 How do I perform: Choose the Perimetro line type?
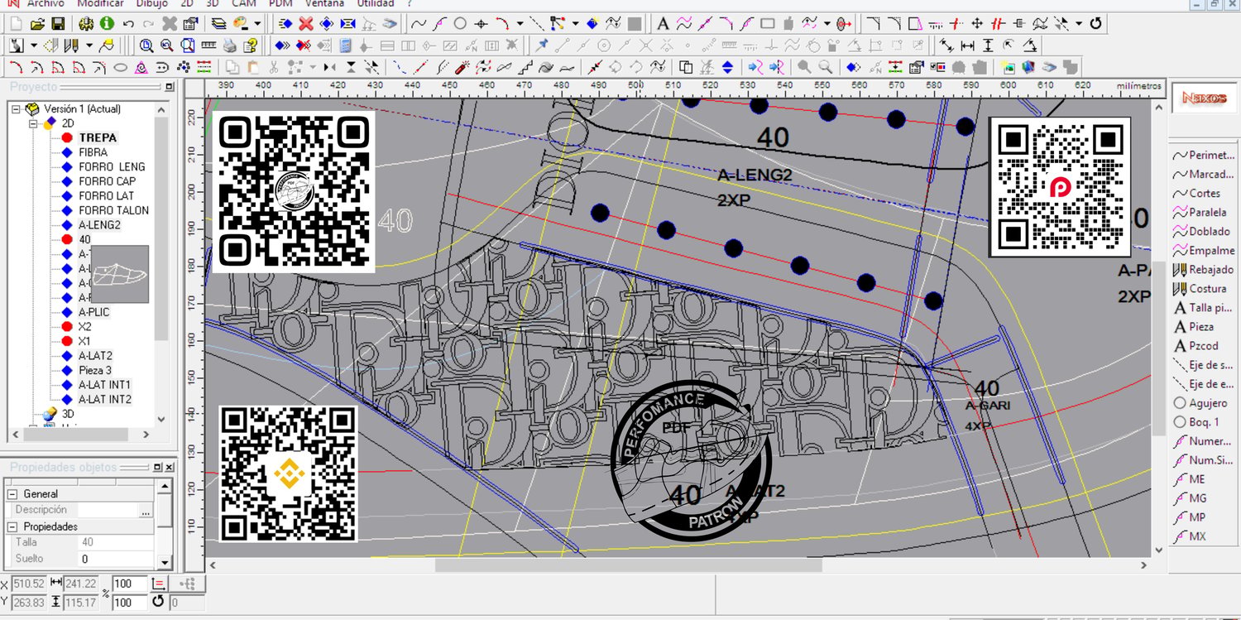click(1204, 155)
